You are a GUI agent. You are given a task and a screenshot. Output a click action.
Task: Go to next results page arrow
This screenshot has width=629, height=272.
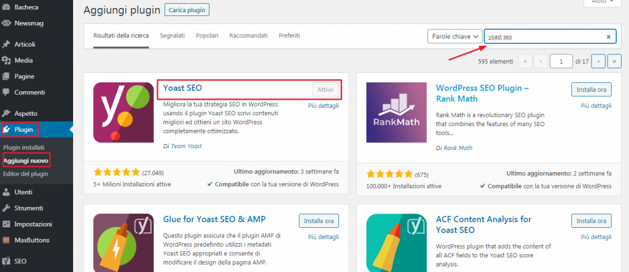click(x=598, y=61)
